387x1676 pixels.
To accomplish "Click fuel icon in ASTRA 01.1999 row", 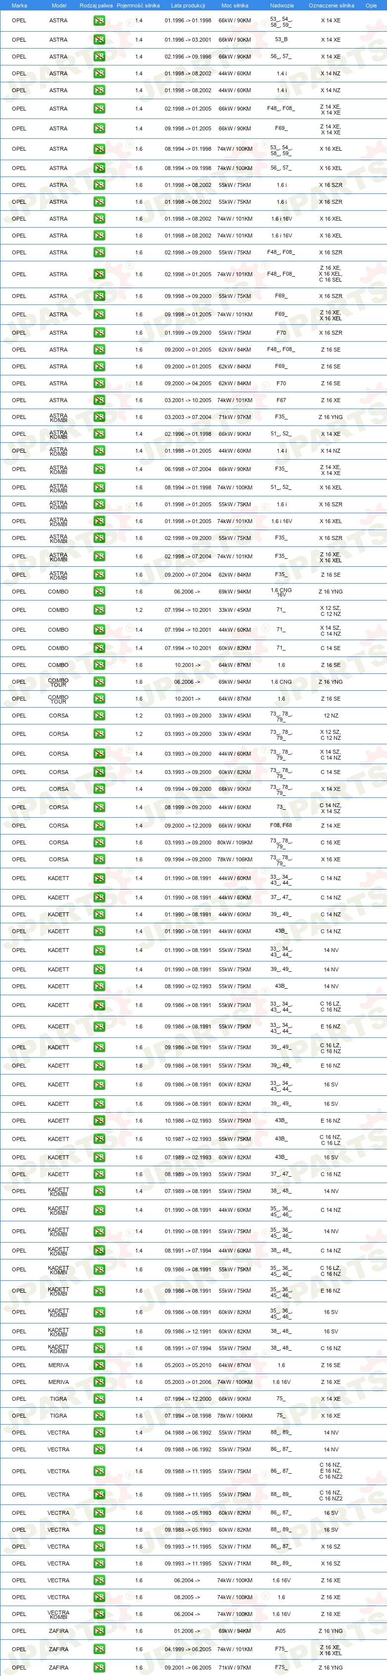I will click(99, 332).
